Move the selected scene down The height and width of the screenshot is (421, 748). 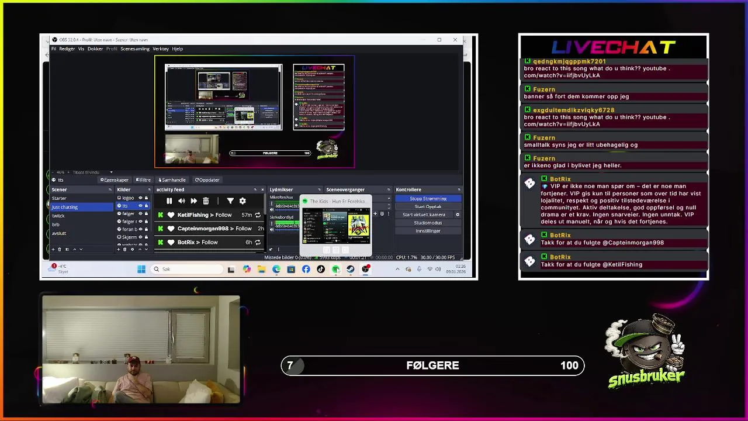tap(81, 249)
